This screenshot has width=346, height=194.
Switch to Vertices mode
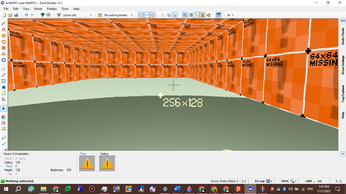tap(4, 69)
